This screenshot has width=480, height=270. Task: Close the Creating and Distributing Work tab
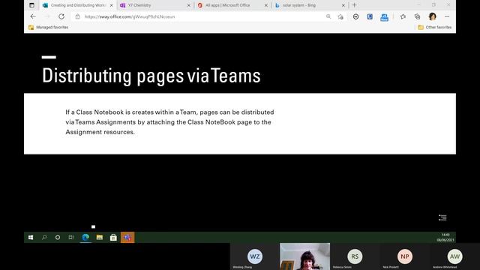coord(112,5)
